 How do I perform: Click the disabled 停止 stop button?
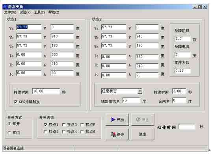coord(143,119)
